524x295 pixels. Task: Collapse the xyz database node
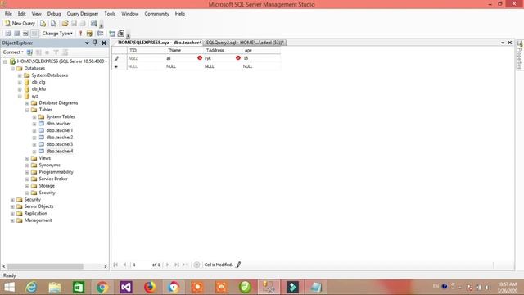[x=20, y=97]
